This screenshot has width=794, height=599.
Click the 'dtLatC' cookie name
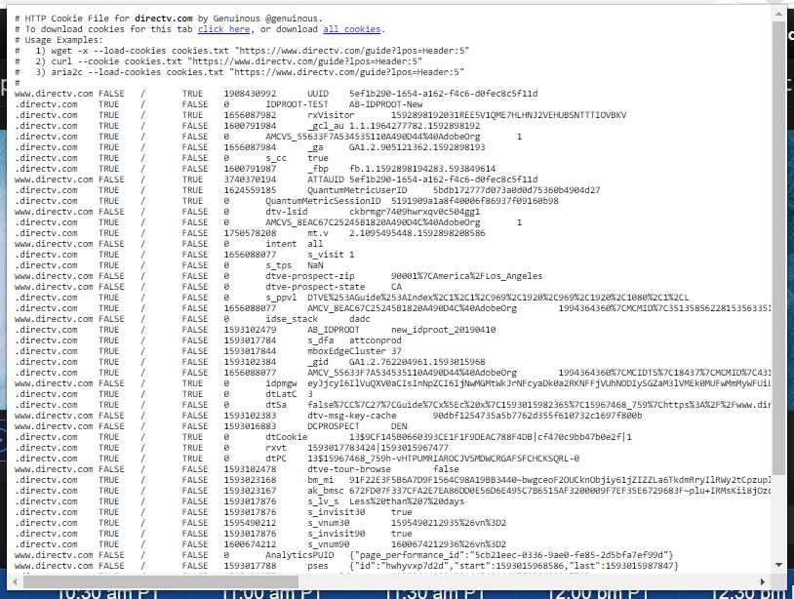tap(281, 394)
